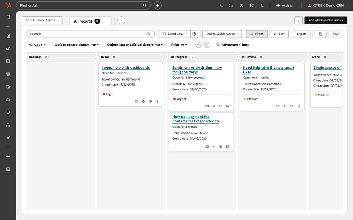Click the edit quick filters pencil icon
353x220 pixels.
point(207,45)
